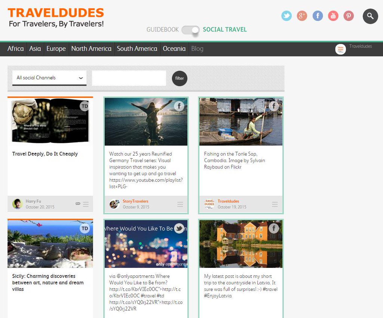
Task: Click 'For Travelers, By Travelers!' tagline
Action: tap(56, 24)
